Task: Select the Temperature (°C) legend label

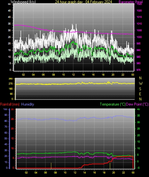Action: 113,104
